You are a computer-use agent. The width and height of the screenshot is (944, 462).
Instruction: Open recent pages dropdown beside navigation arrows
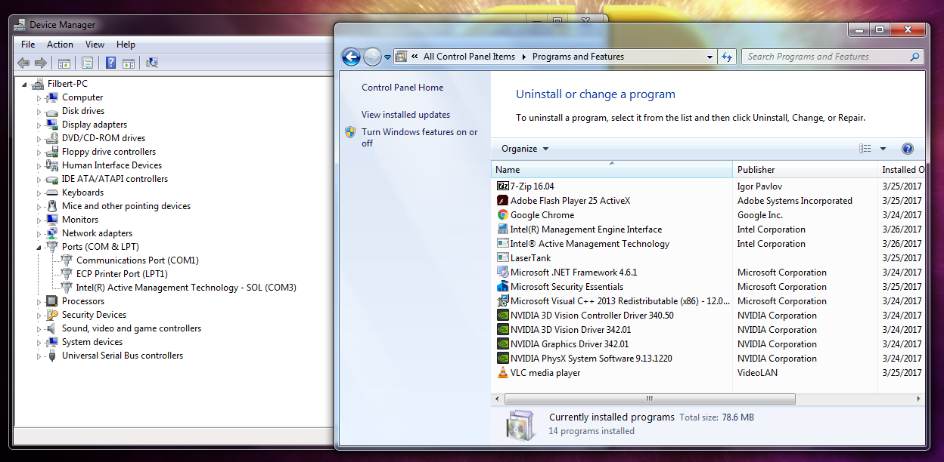tap(388, 57)
